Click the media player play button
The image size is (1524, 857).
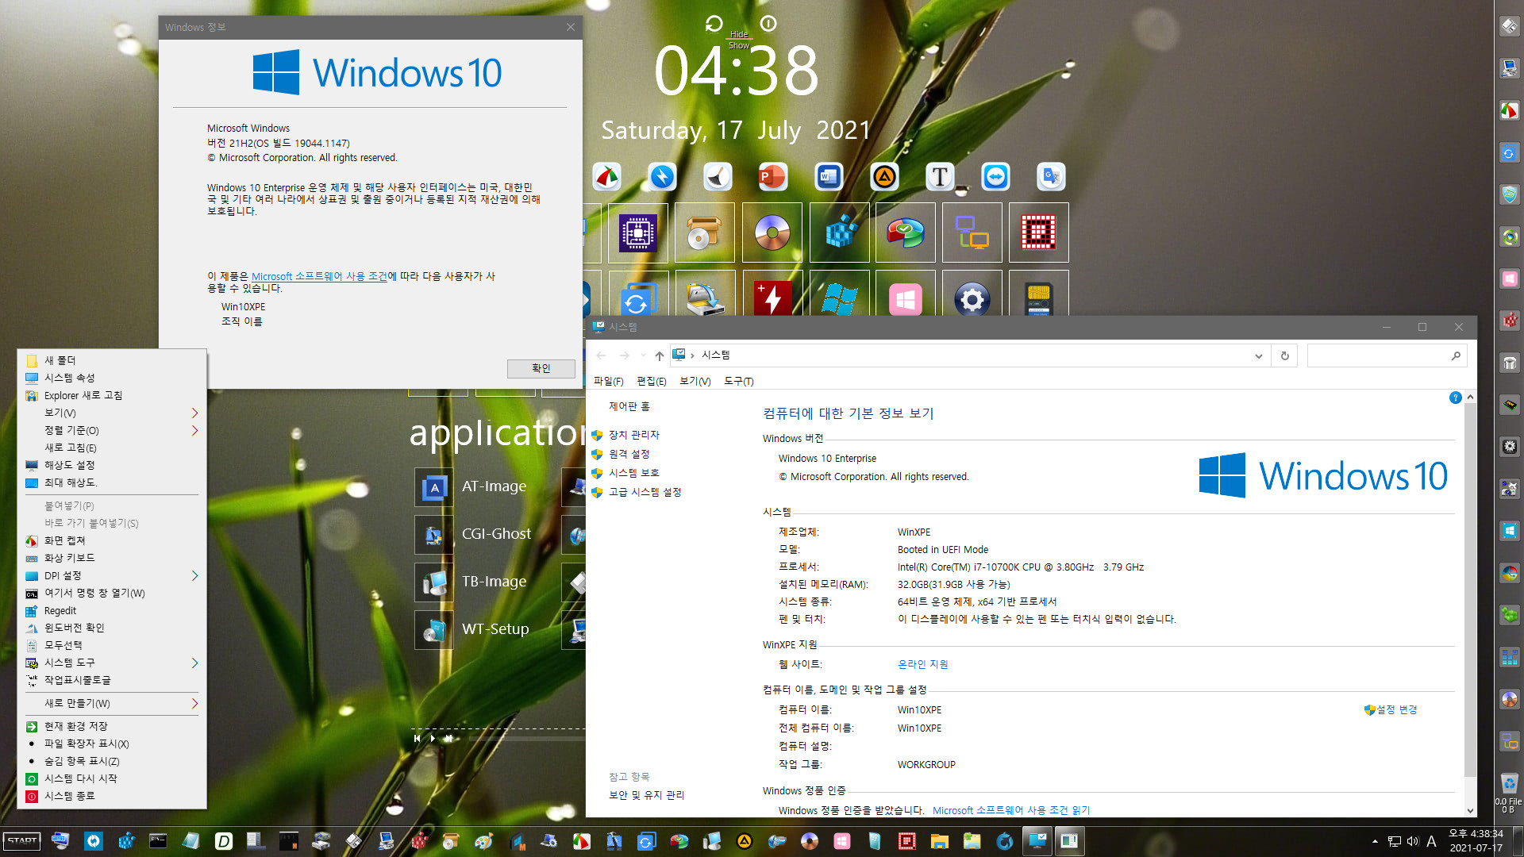(433, 738)
